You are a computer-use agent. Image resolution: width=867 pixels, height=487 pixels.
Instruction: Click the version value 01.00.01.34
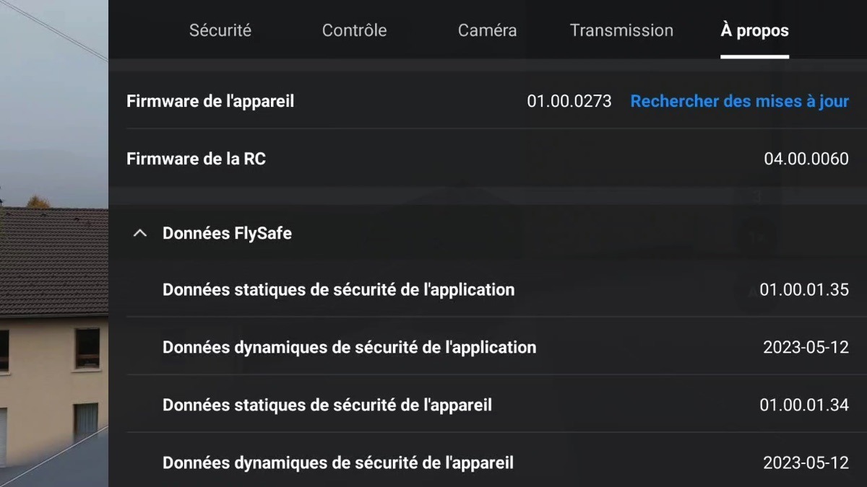tap(804, 405)
